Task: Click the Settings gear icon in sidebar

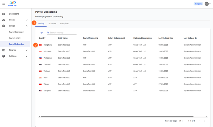Action: point(3,56)
